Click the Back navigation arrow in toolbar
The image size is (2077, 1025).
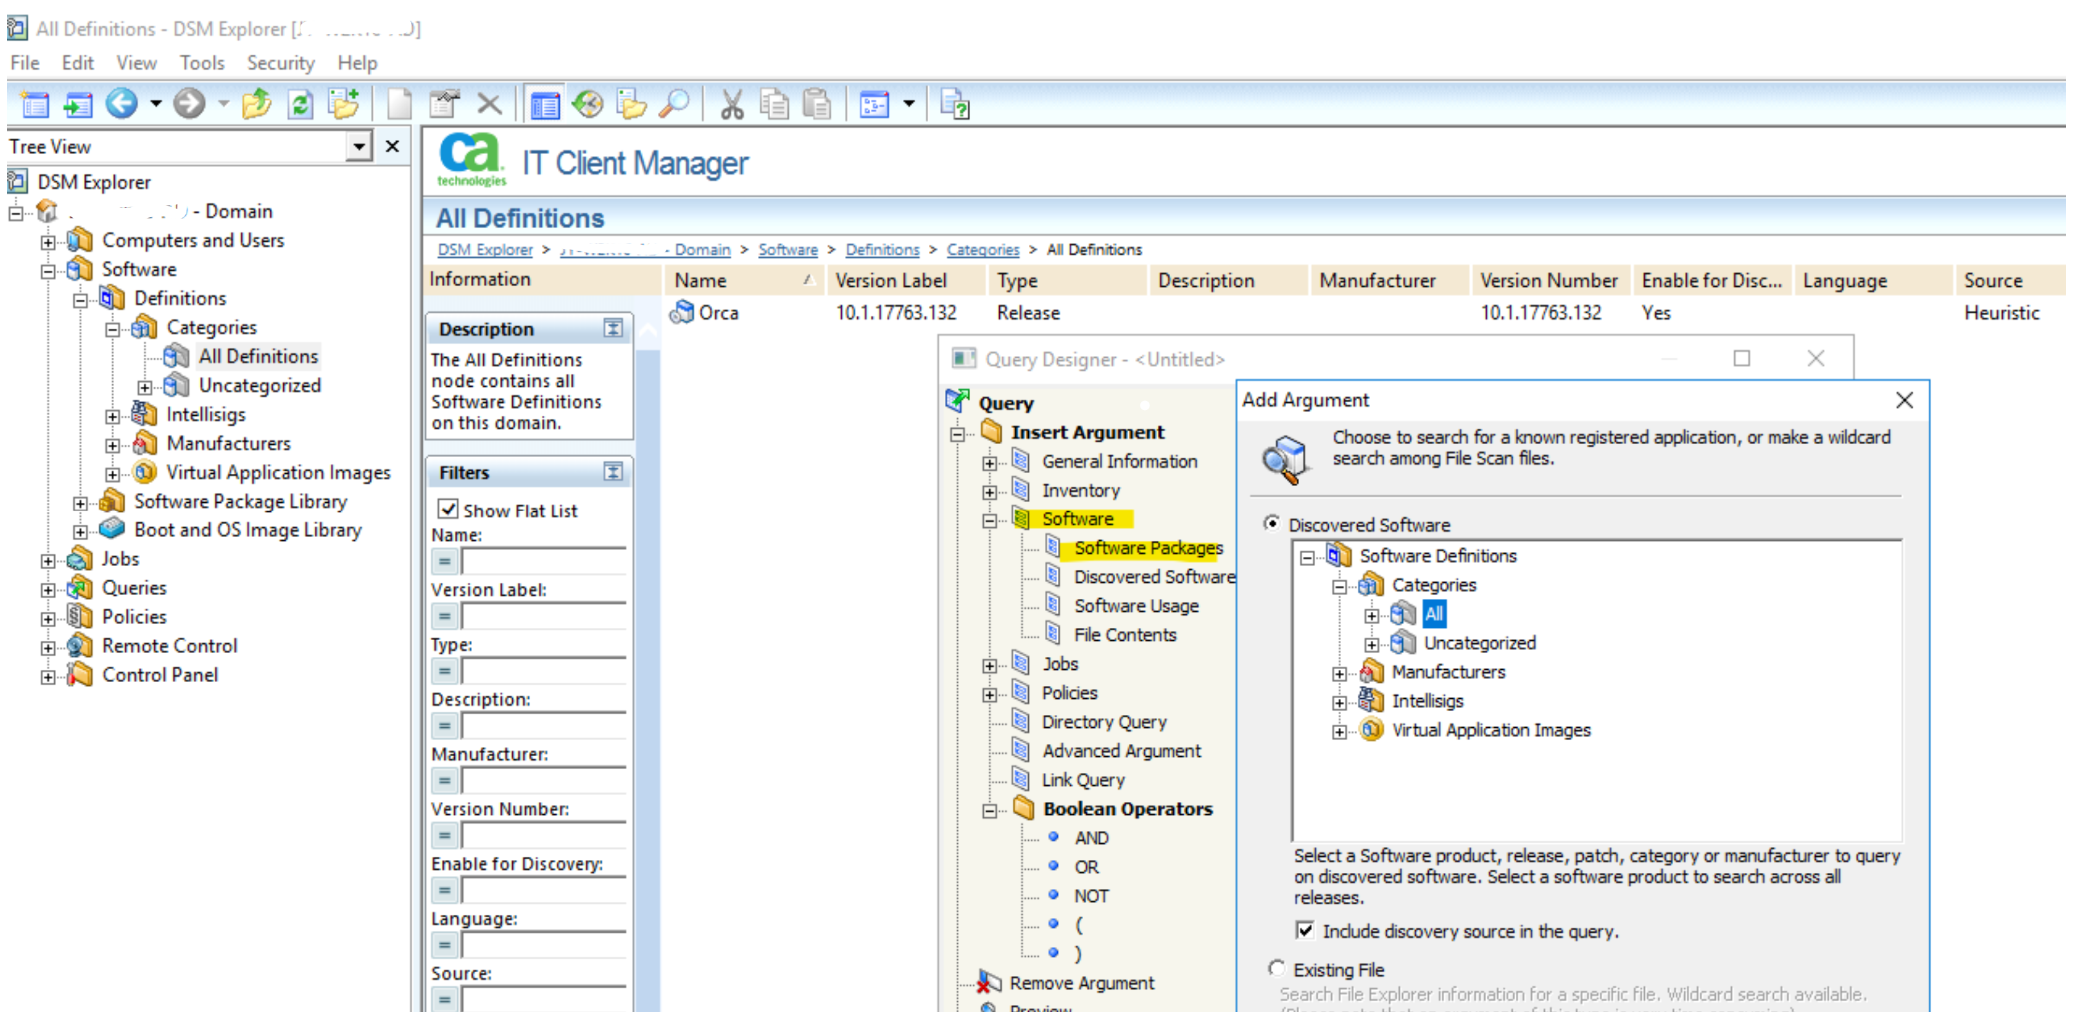[122, 103]
